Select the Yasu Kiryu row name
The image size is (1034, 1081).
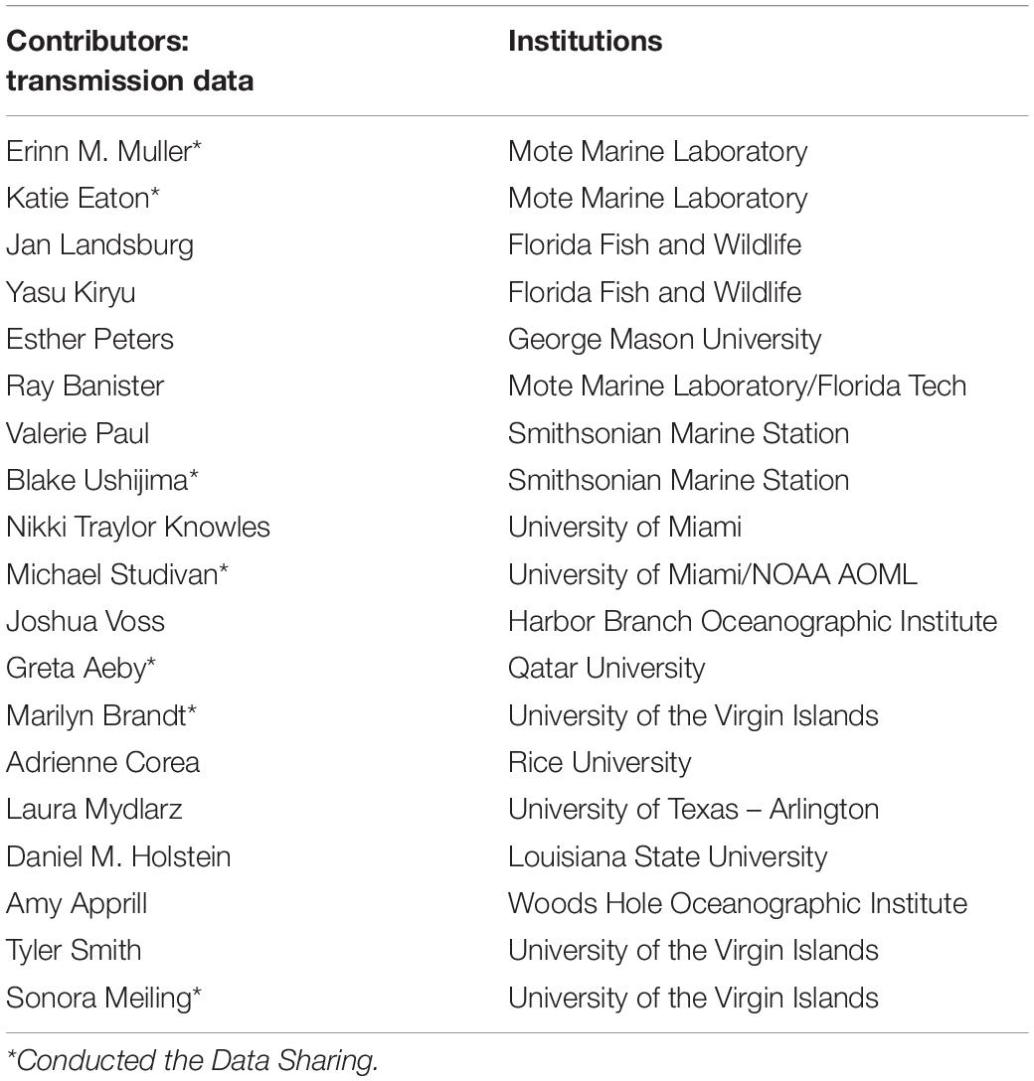pos(71,293)
